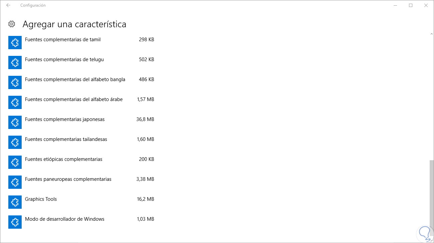This screenshot has width=434, height=243.
Task: Open Modo de desarrollador de Windows
Action: point(65,219)
